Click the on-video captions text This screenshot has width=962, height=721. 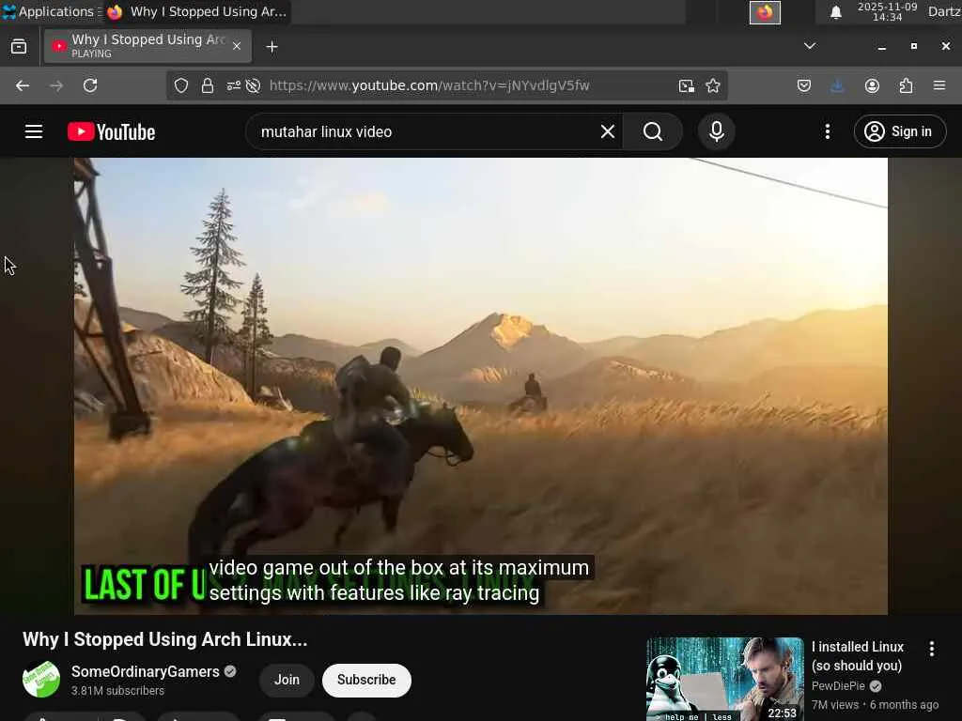tap(398, 580)
